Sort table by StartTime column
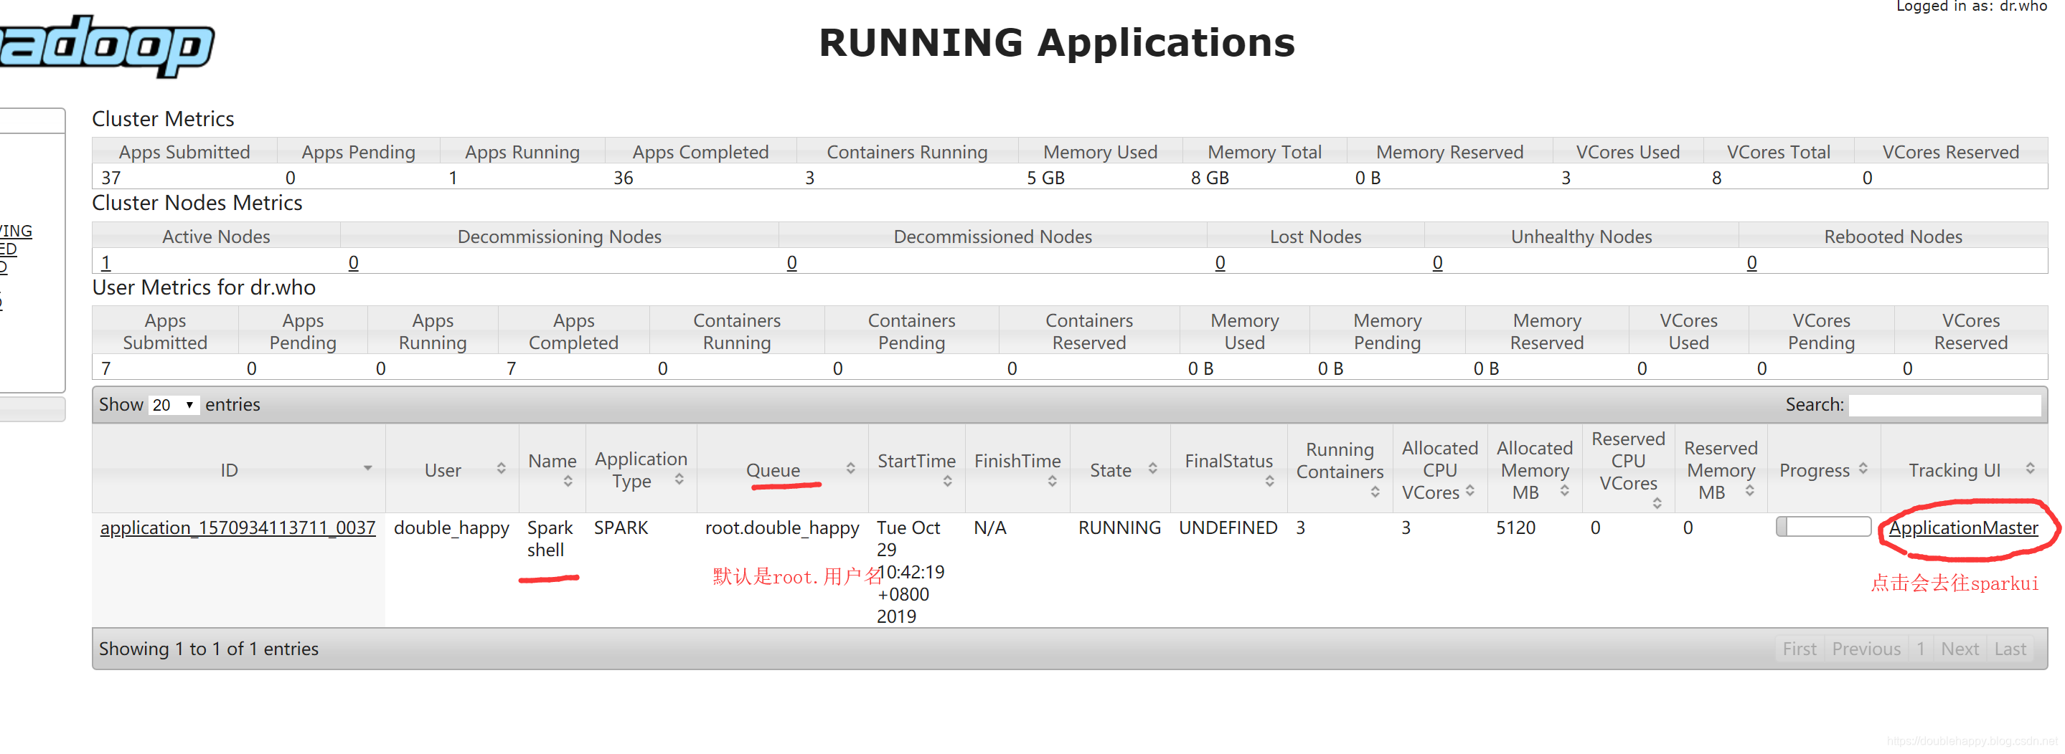Image resolution: width=2065 pixels, height=754 pixels. pos(916,469)
